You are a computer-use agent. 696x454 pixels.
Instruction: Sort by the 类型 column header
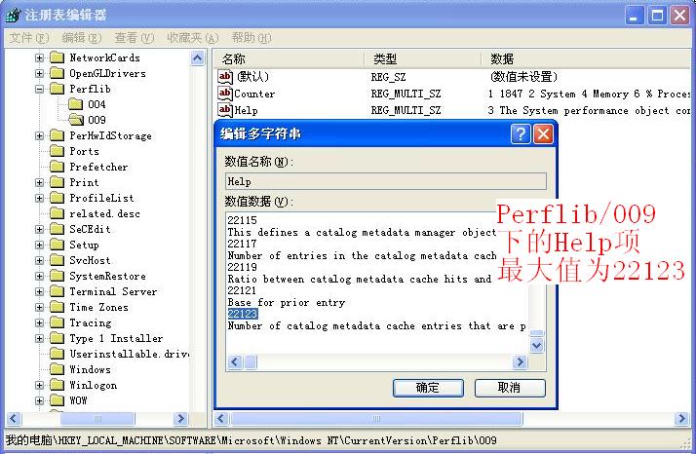point(423,58)
